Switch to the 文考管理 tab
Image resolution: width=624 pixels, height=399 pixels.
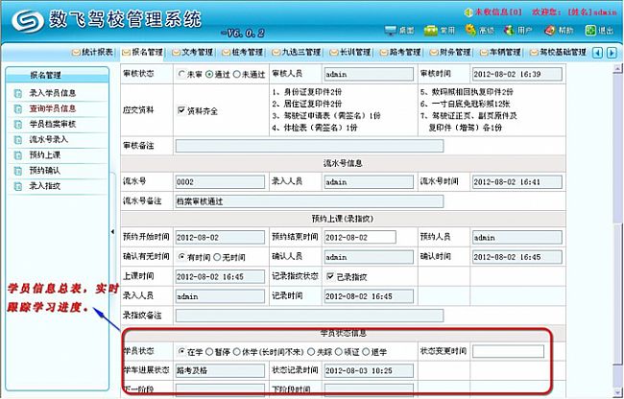(193, 52)
